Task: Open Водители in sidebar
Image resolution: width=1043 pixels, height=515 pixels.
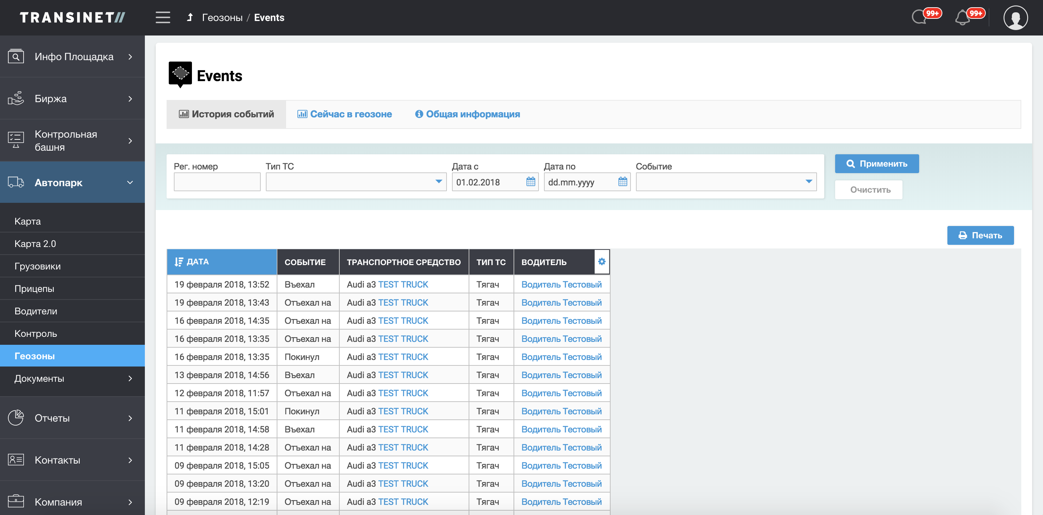Action: point(72,311)
